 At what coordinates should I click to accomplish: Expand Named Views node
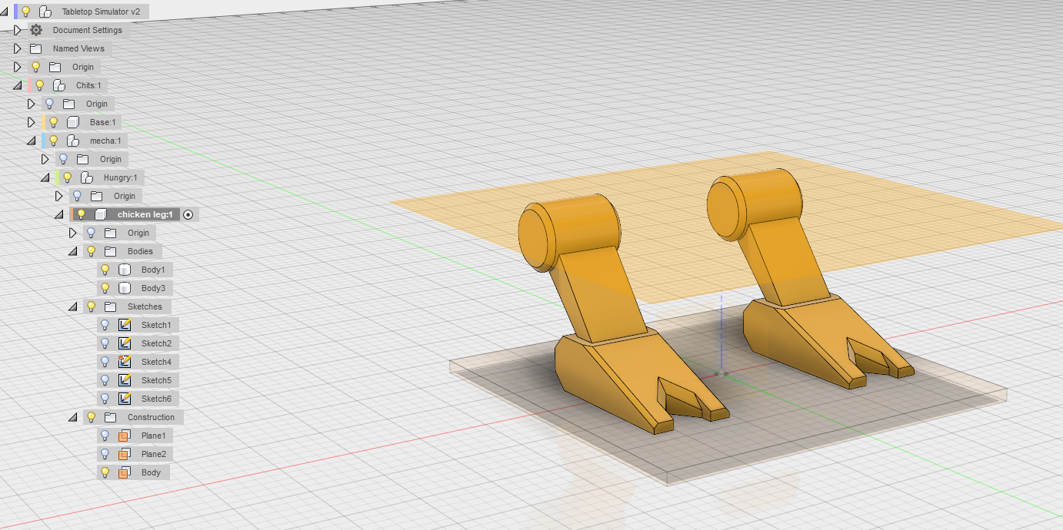tap(18, 48)
